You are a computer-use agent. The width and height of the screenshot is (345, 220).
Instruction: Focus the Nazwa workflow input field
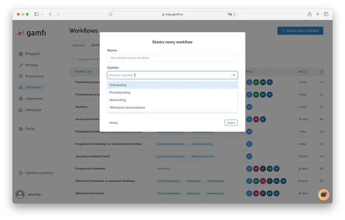pyautogui.click(x=172, y=58)
